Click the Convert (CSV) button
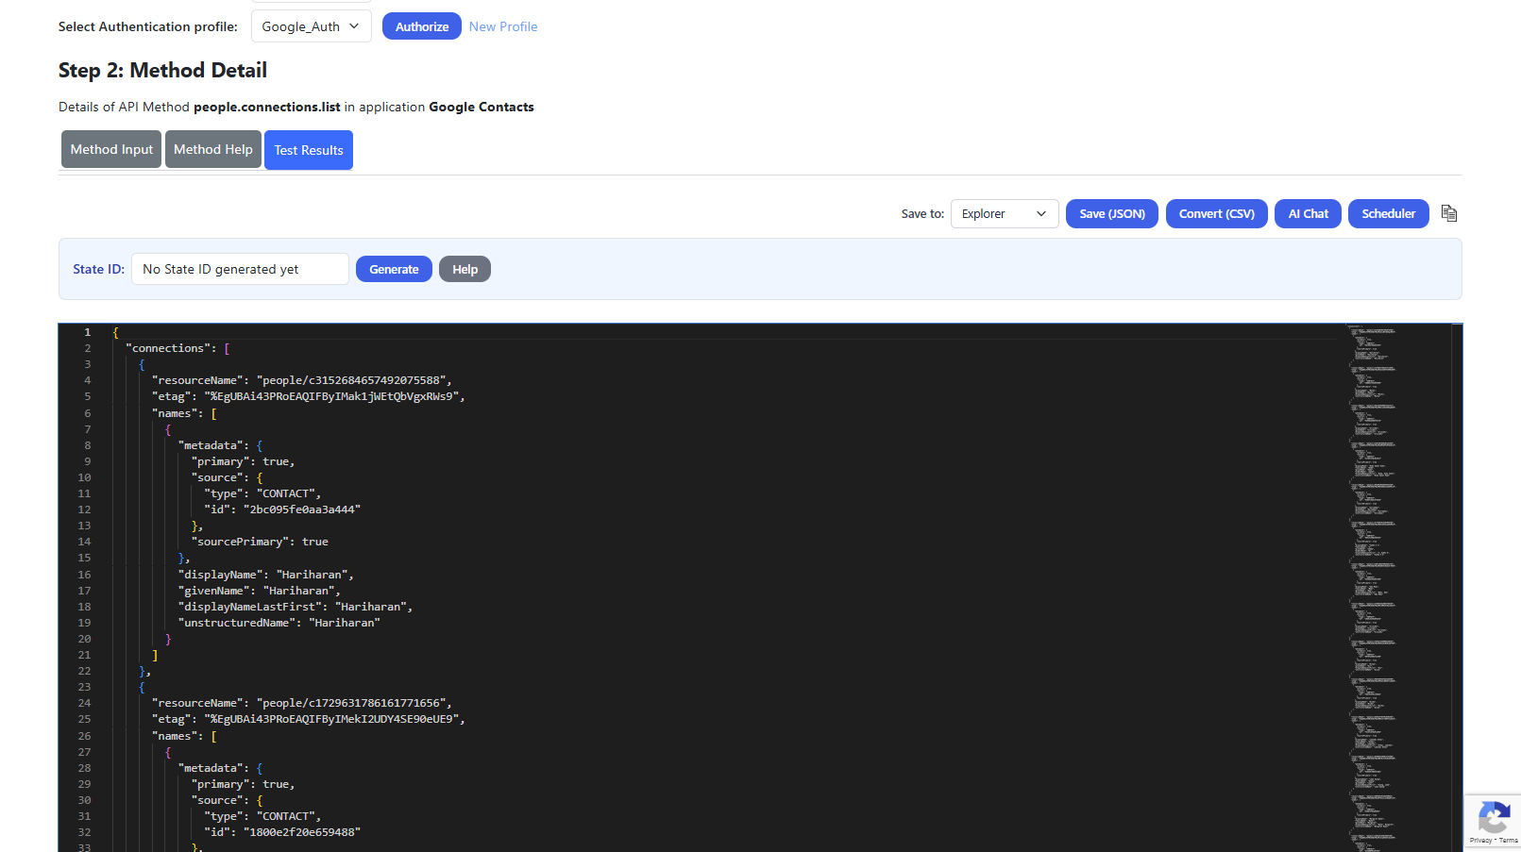The width and height of the screenshot is (1521, 852). 1217,214
